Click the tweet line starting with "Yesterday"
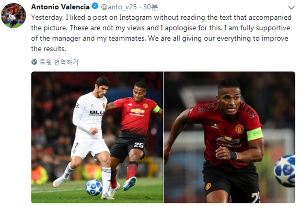The image size is (299, 207). [161, 18]
